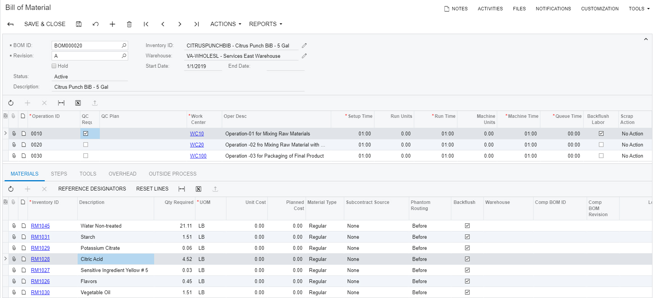This screenshot has width=654, height=298.
Task: Toggle Backflush Labor for operation 0020
Action: [601, 145]
